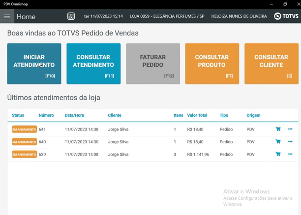Image resolution: width=301 pixels, height=215 pixels.
Task: Sort by Origem column header
Action: point(253,115)
